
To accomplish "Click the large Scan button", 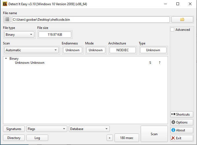I will click(x=154, y=134).
